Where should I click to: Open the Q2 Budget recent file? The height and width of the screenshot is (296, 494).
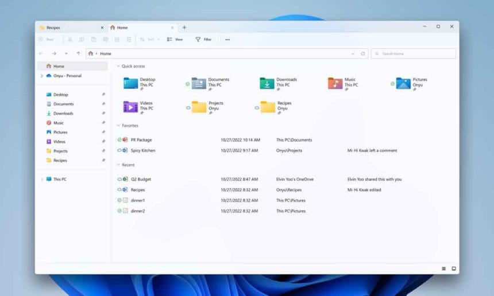pyautogui.click(x=141, y=179)
